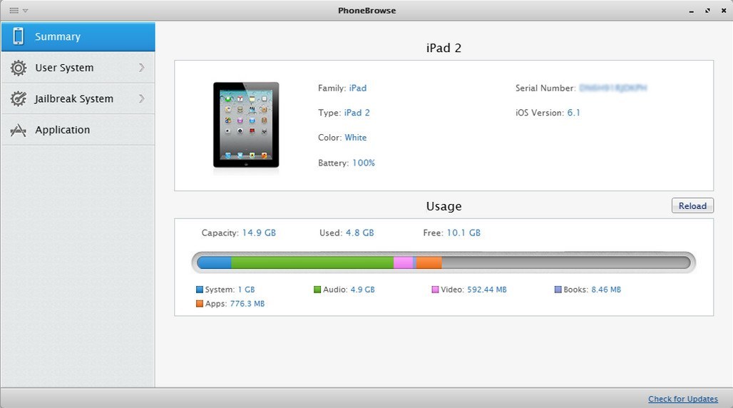Open the Summary section
This screenshot has height=408, width=733.
78,36
